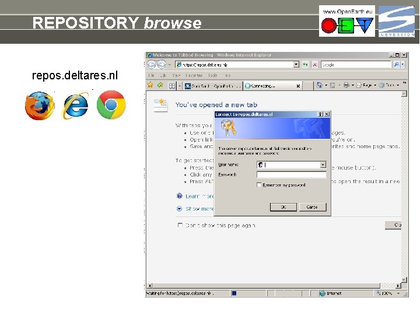Click the Learn more help icon
Viewport: 420px width, 315px height.
coord(180,196)
